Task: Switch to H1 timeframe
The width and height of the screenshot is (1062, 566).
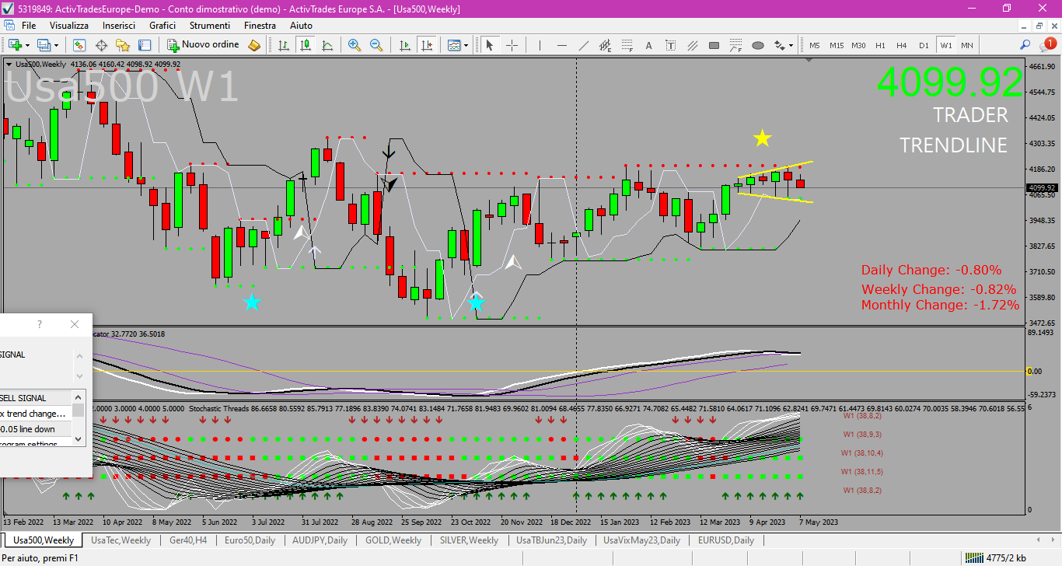Action: click(880, 45)
